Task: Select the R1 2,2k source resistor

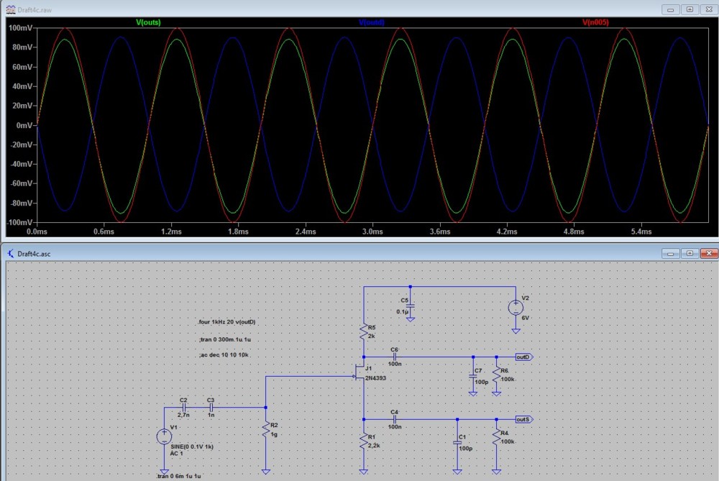Action: (365, 441)
